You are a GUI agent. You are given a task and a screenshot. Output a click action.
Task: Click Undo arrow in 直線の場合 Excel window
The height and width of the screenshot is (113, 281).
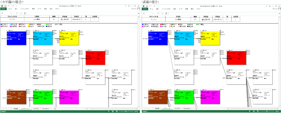[150, 6]
